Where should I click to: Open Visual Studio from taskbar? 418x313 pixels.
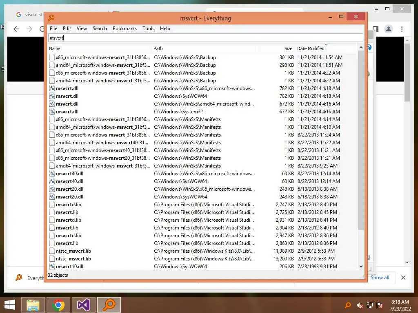[83, 305]
